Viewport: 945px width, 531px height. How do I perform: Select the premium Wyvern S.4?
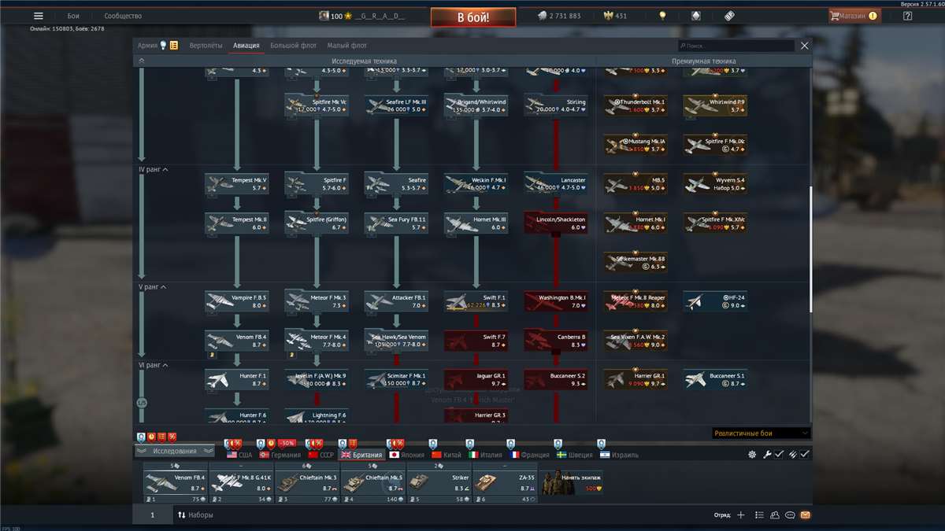click(x=715, y=184)
